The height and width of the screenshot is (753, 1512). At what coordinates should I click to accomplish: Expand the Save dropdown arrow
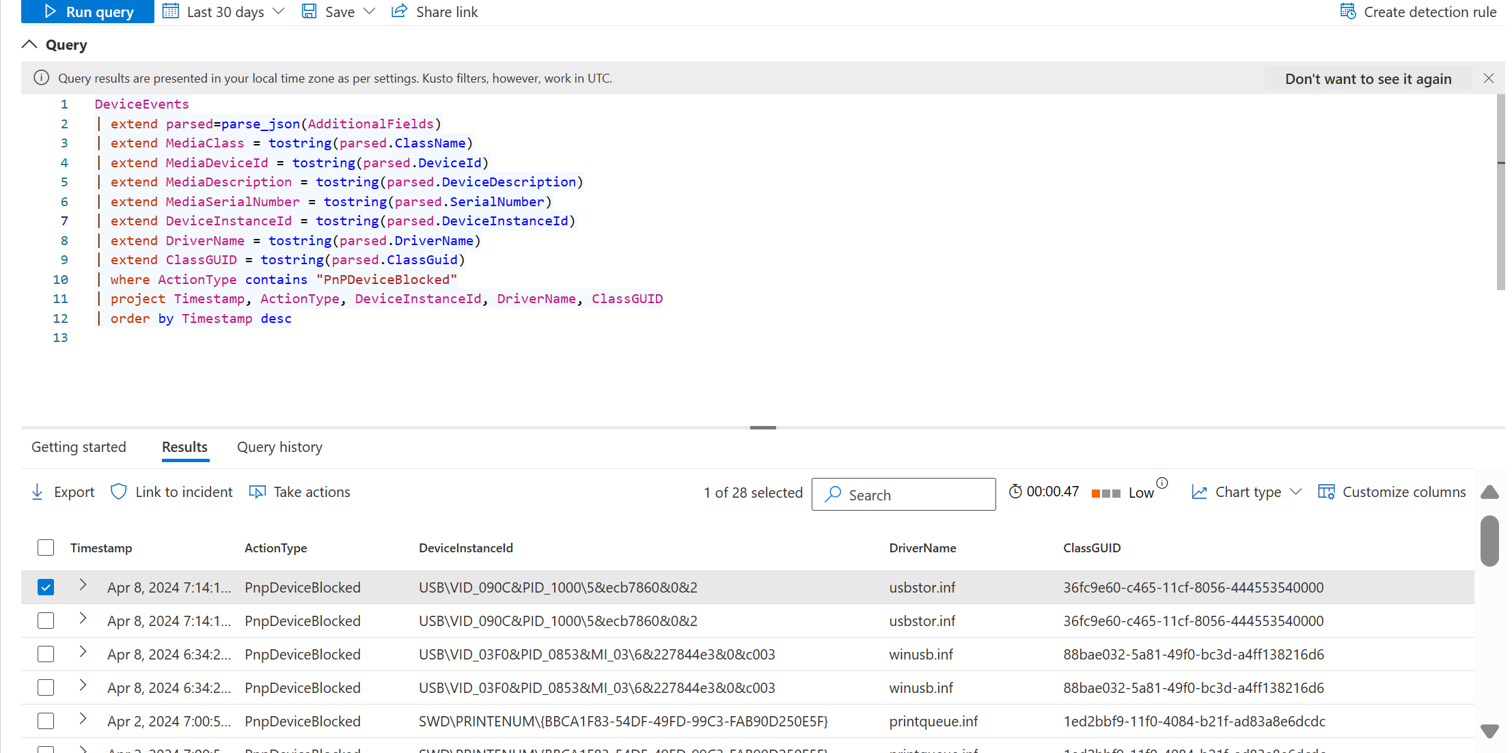pyautogui.click(x=370, y=11)
